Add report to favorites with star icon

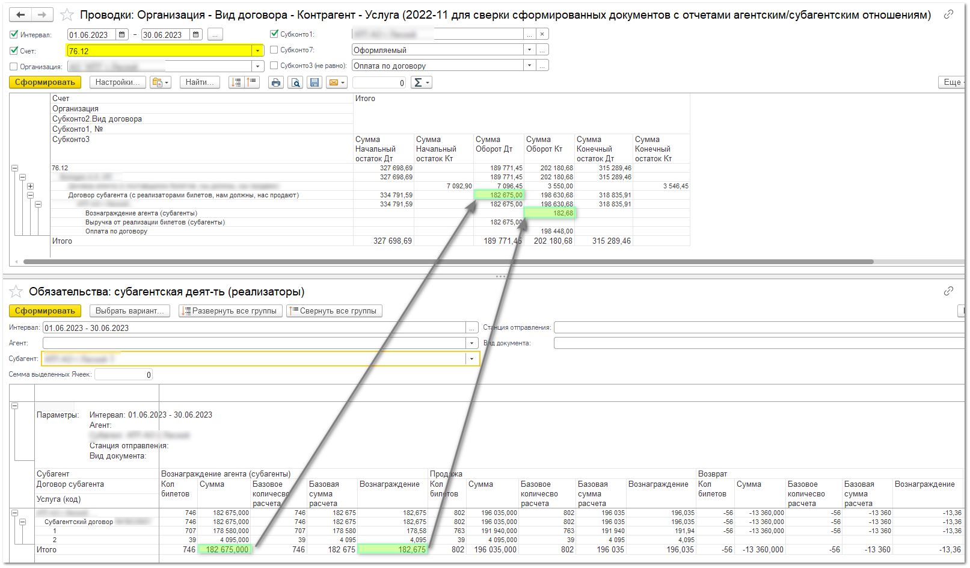67,14
